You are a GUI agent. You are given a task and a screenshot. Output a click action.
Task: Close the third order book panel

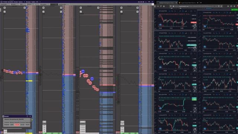coord(81,7)
